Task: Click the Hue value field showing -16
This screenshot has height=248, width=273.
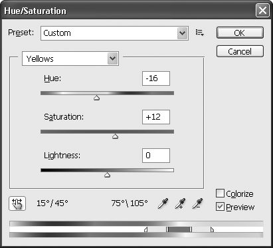Action: tap(156, 78)
